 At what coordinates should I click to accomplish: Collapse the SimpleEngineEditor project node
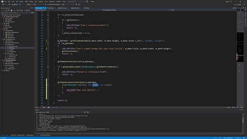[x=2, y=60]
